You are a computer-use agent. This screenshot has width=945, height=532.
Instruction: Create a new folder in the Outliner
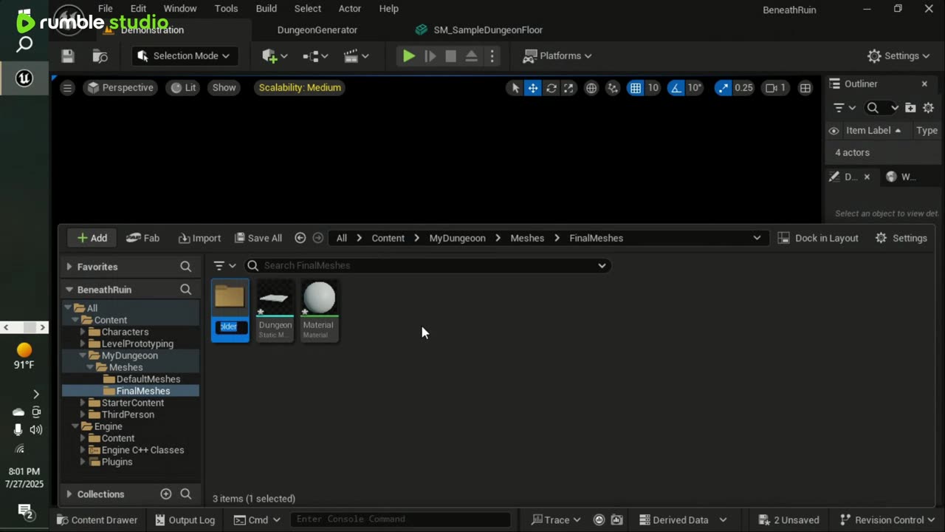[910, 108]
